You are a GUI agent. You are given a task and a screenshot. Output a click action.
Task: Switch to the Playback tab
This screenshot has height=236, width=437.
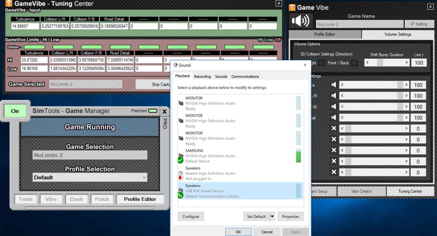coord(182,76)
